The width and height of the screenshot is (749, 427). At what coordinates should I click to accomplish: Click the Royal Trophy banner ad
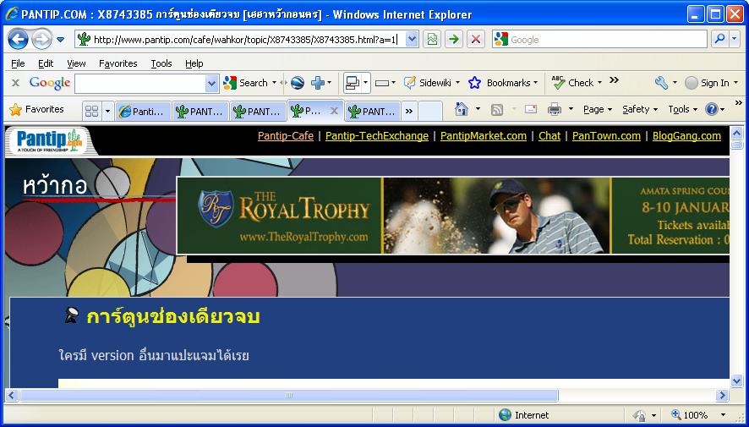click(x=453, y=216)
